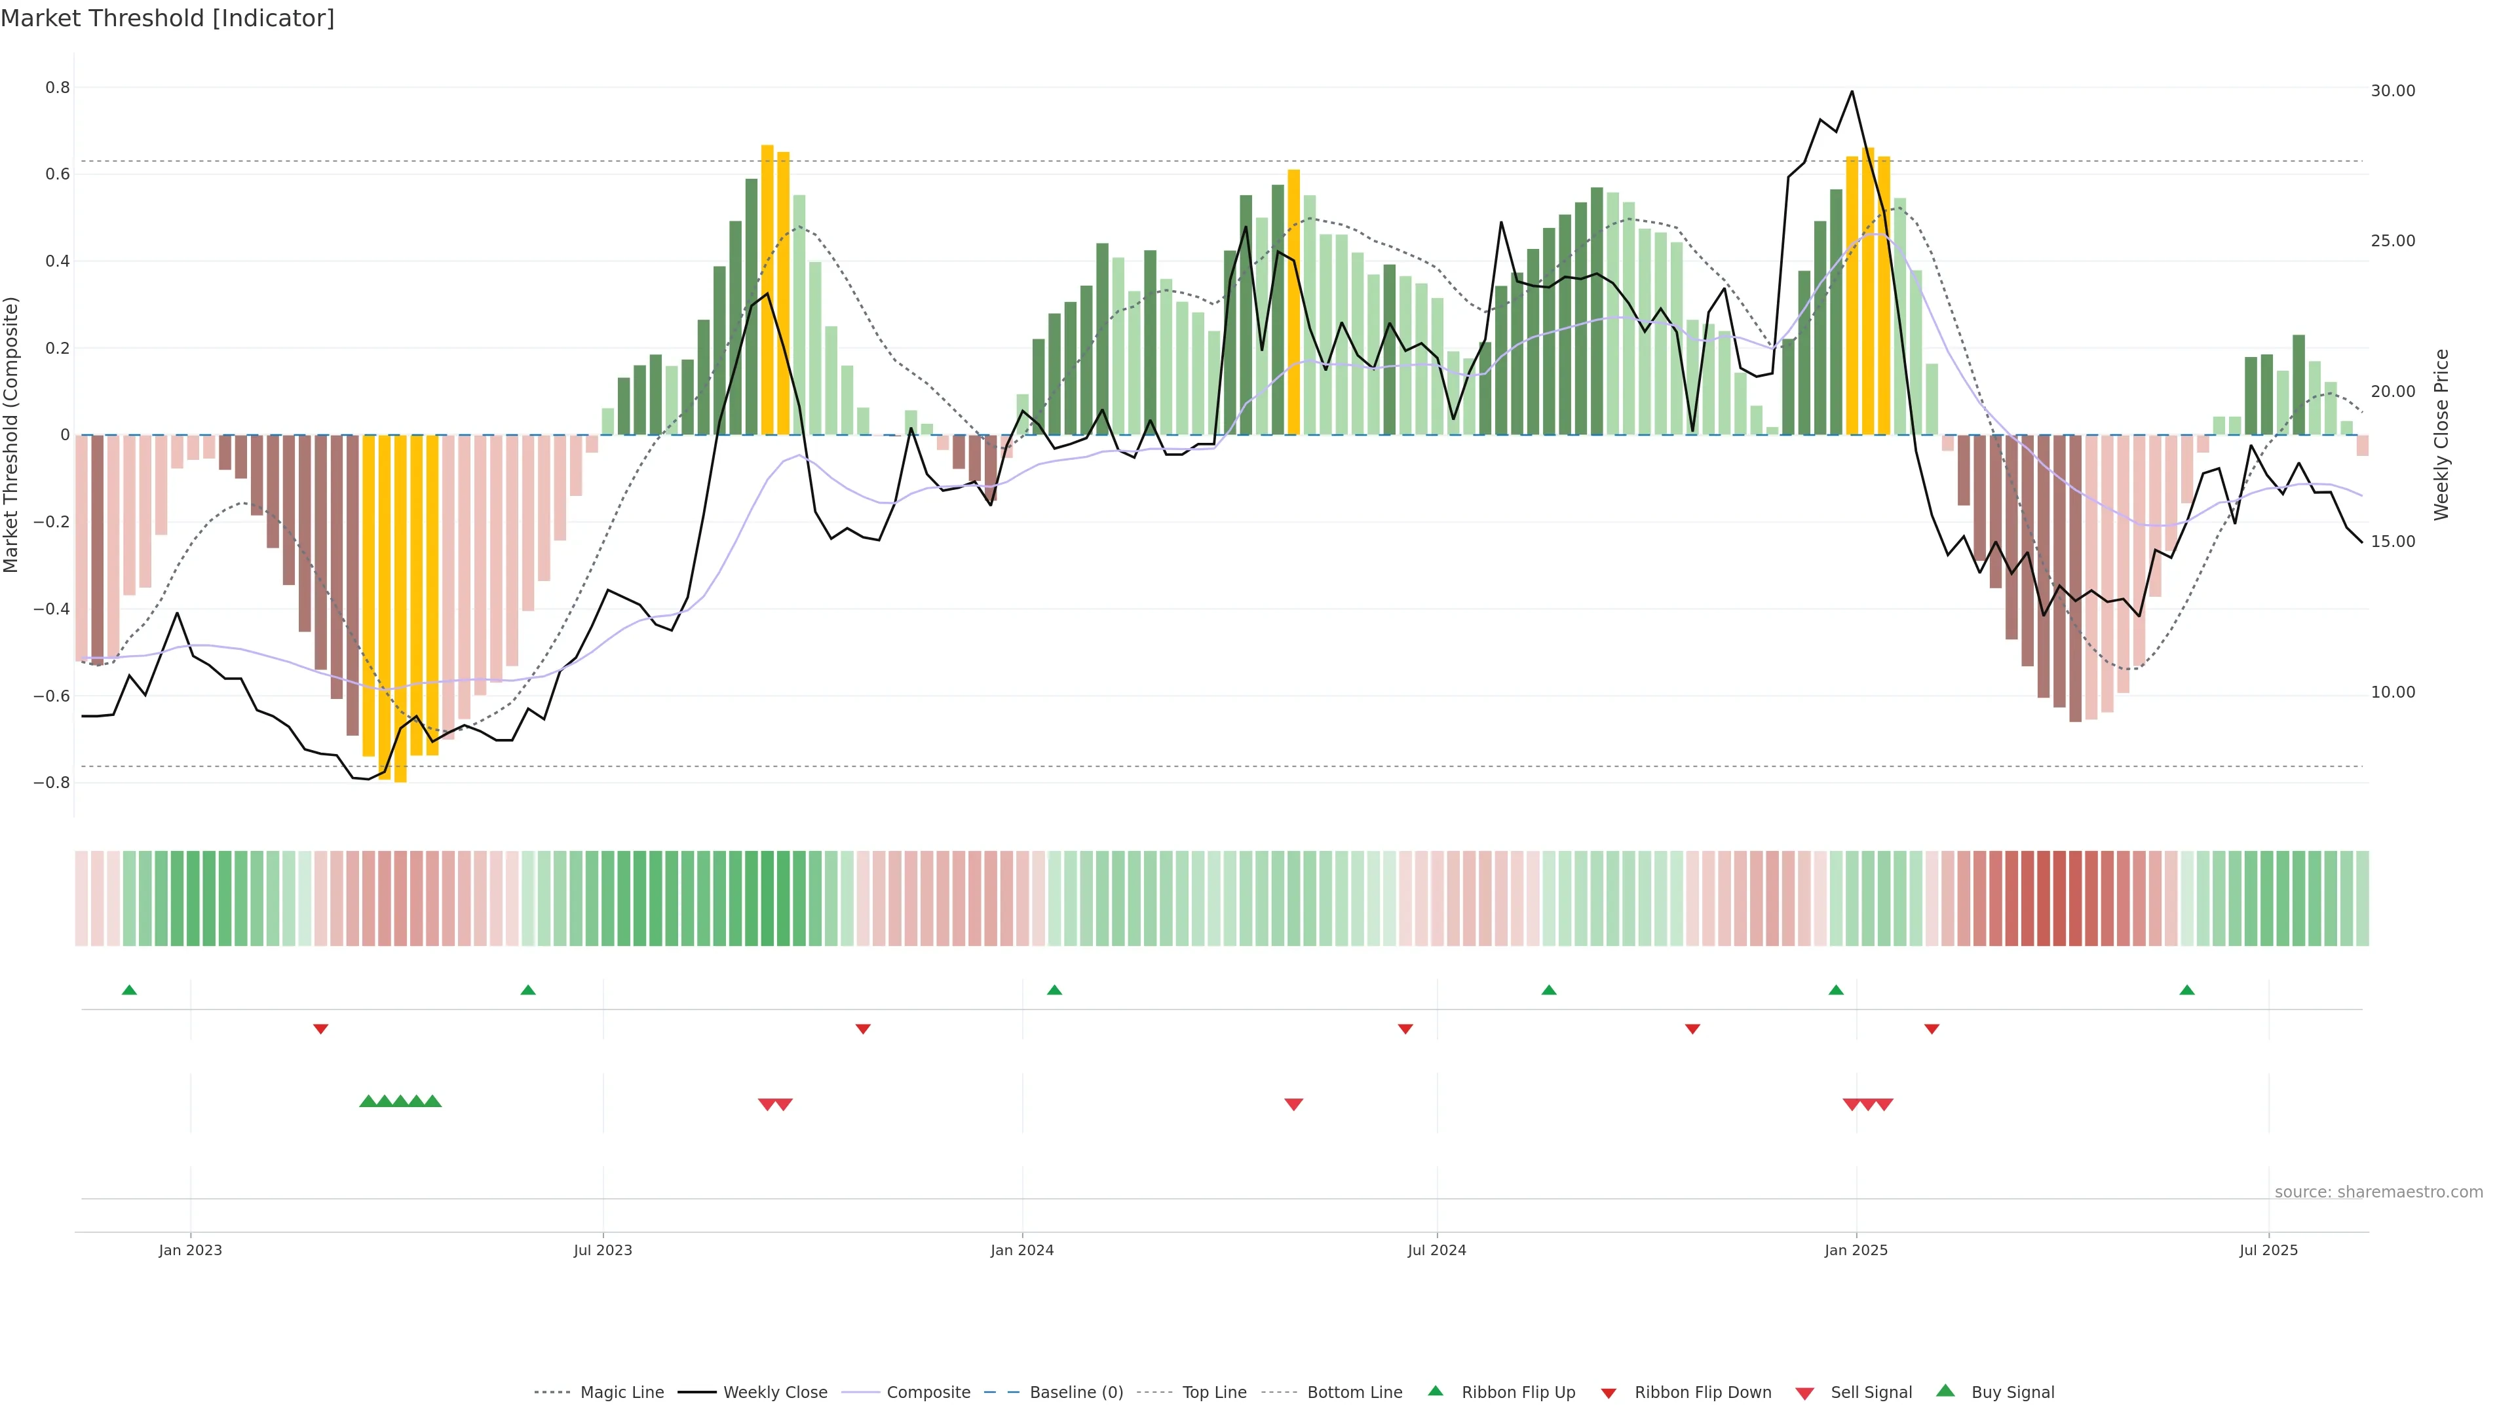Toggle the Weekly Close legend entry

(x=774, y=1393)
